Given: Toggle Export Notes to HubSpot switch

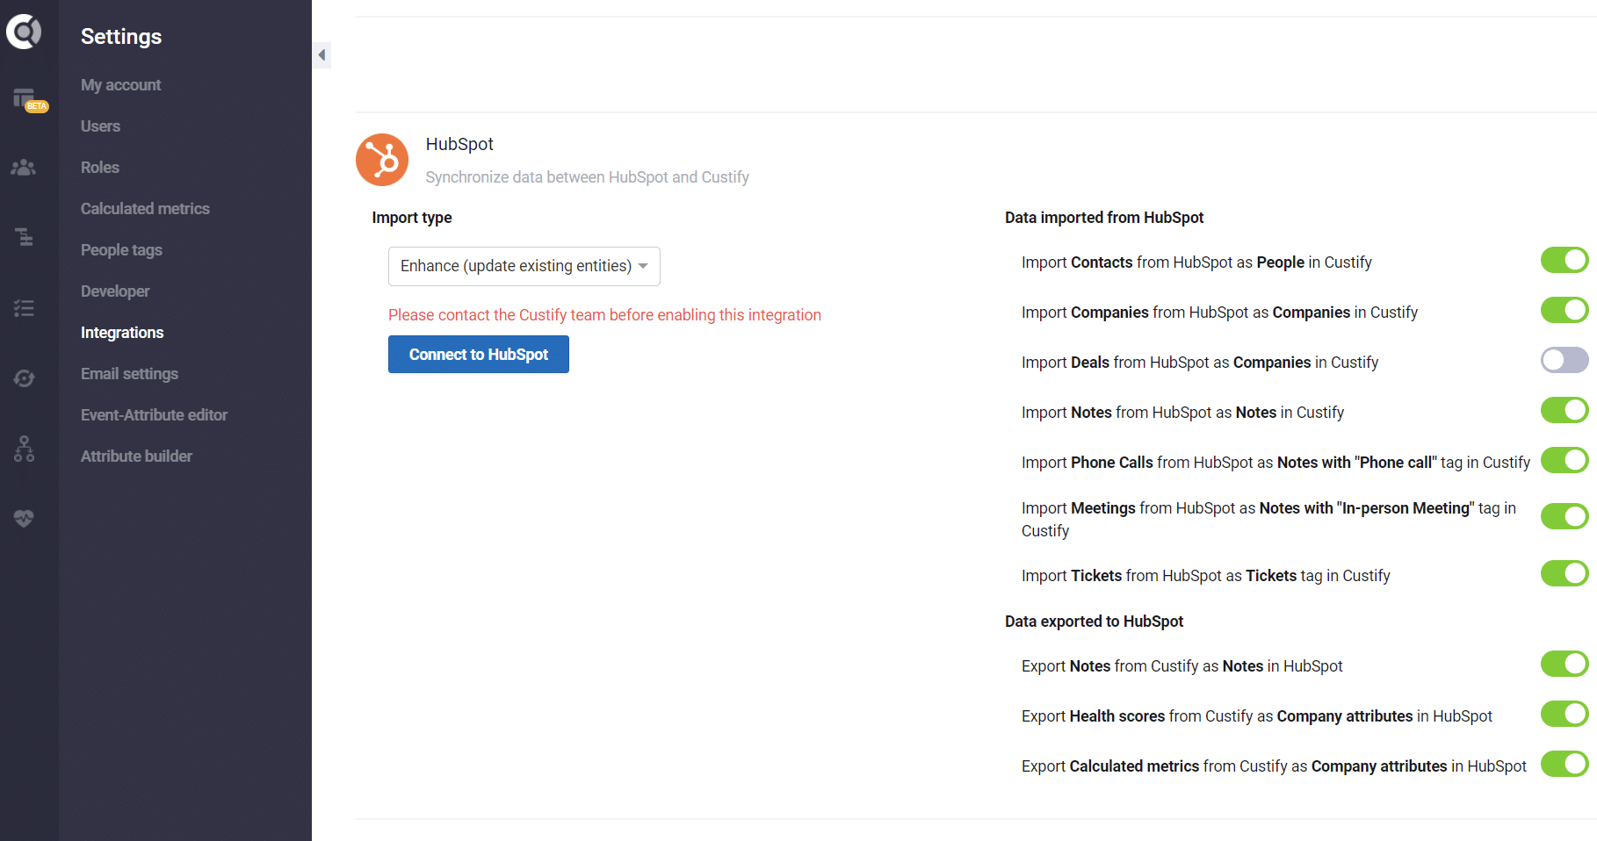Looking at the screenshot, I should click(x=1564, y=664).
